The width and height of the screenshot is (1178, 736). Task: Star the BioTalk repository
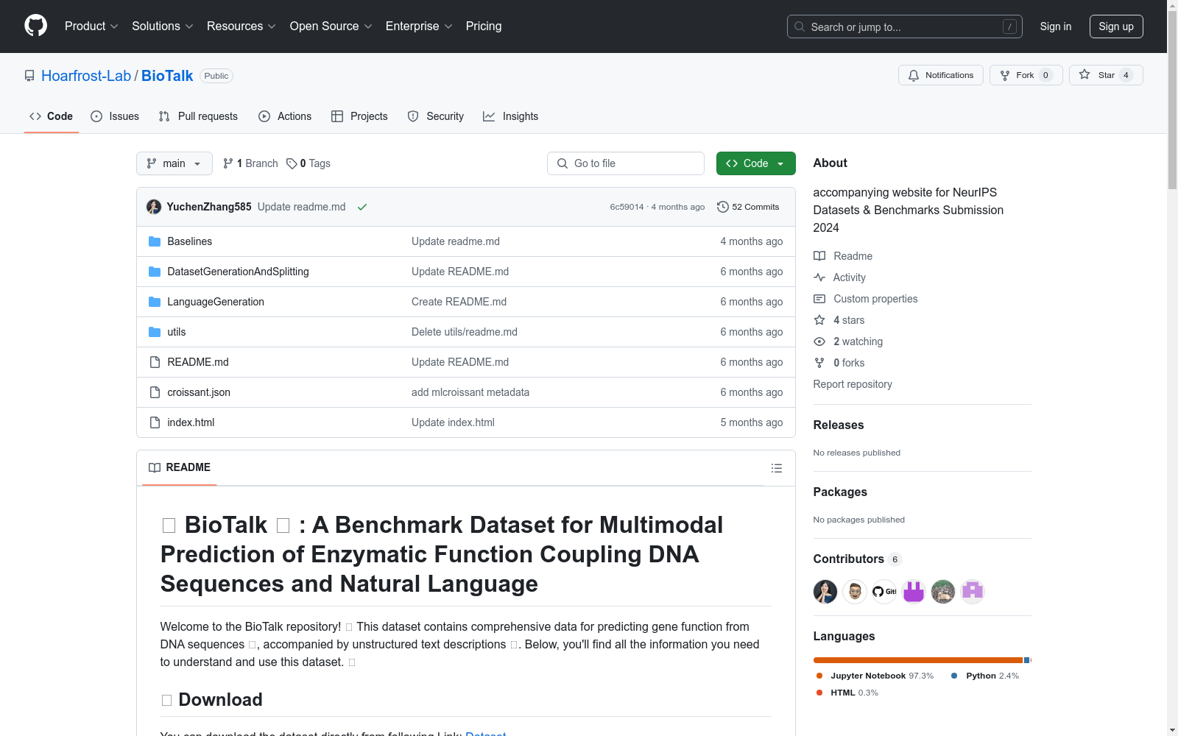(1106, 75)
